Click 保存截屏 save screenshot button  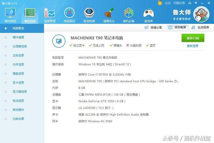pos(178,27)
